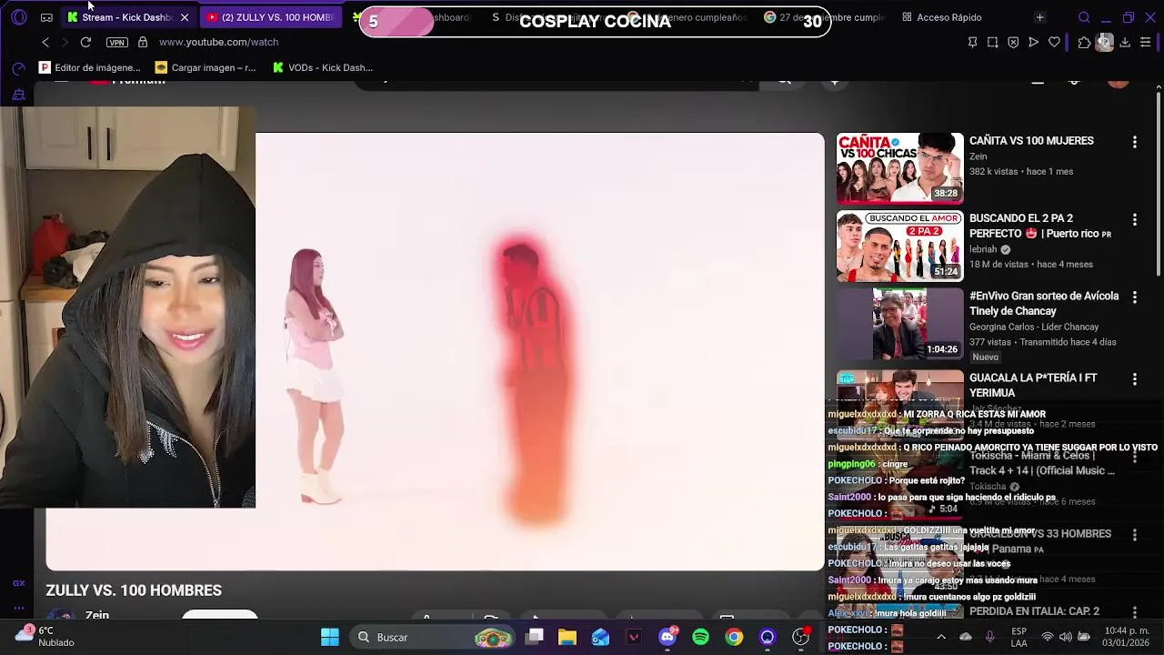The image size is (1164, 655).
Task: Open File Explorer from the taskbar
Action: click(567, 637)
